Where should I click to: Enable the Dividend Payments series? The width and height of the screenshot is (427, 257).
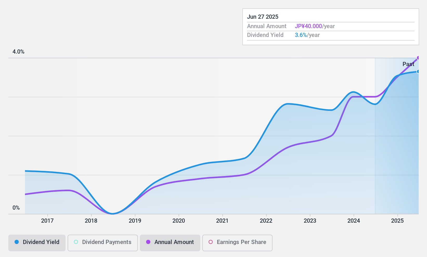coord(103,243)
